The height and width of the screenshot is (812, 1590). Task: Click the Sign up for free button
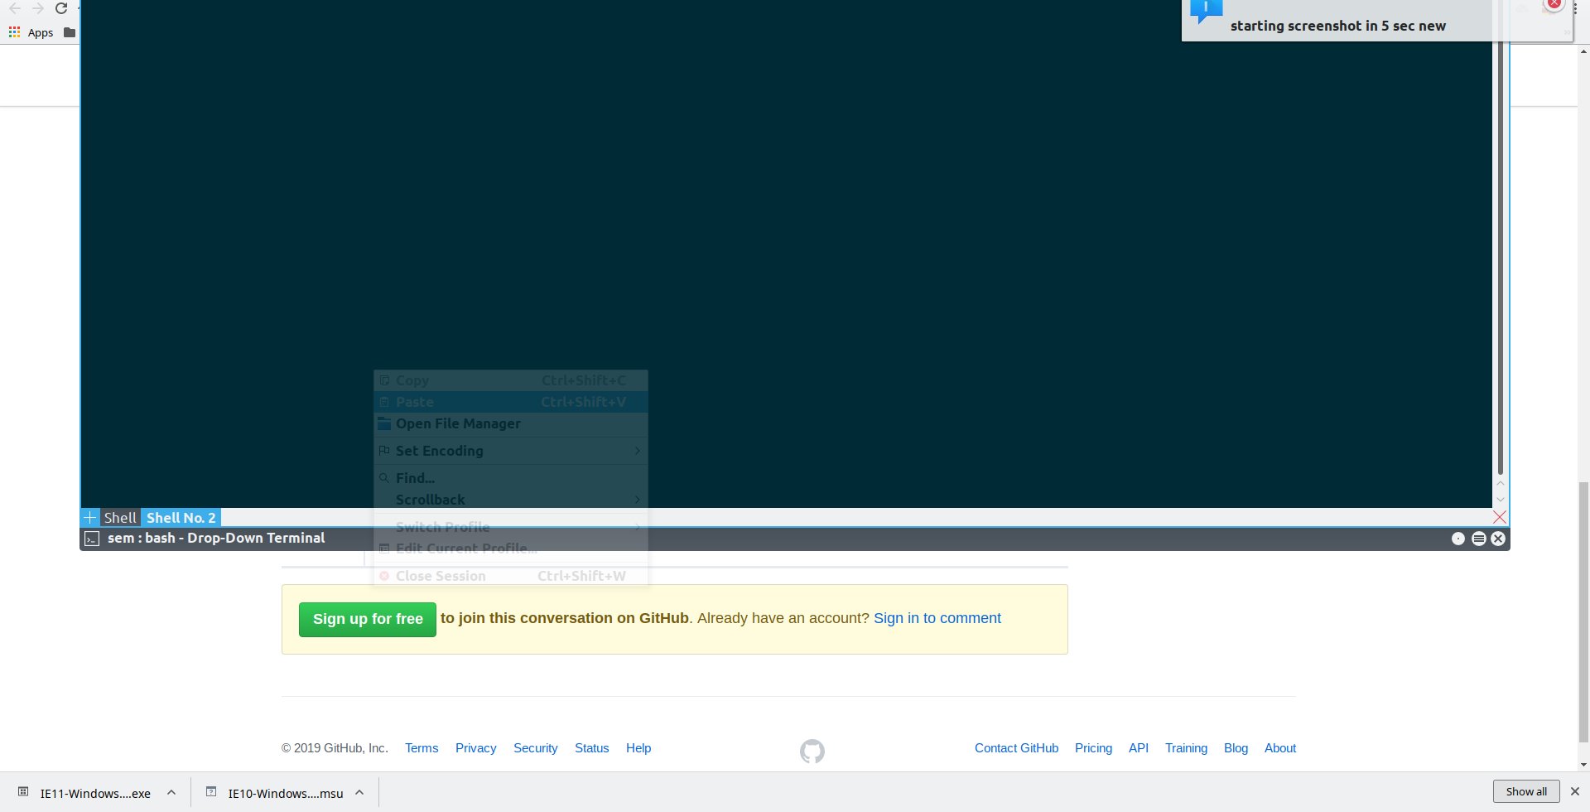(x=368, y=620)
